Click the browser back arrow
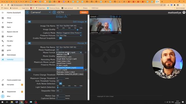The width and height of the screenshot is (186, 104). (2, 5)
